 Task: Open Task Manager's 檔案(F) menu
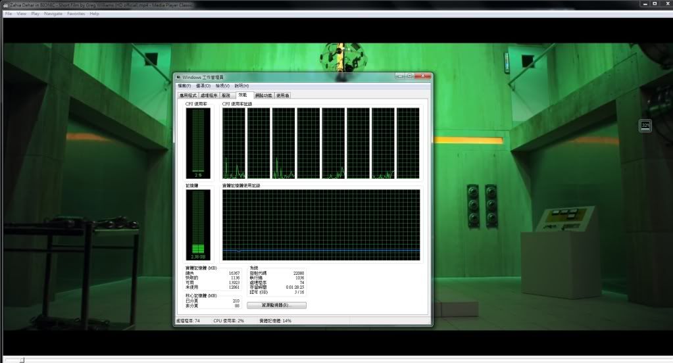click(x=184, y=85)
